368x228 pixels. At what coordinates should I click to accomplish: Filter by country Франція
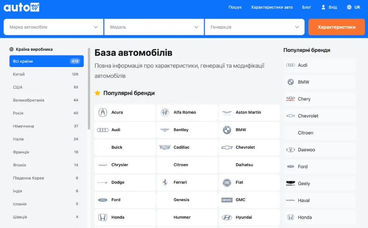click(x=46, y=152)
